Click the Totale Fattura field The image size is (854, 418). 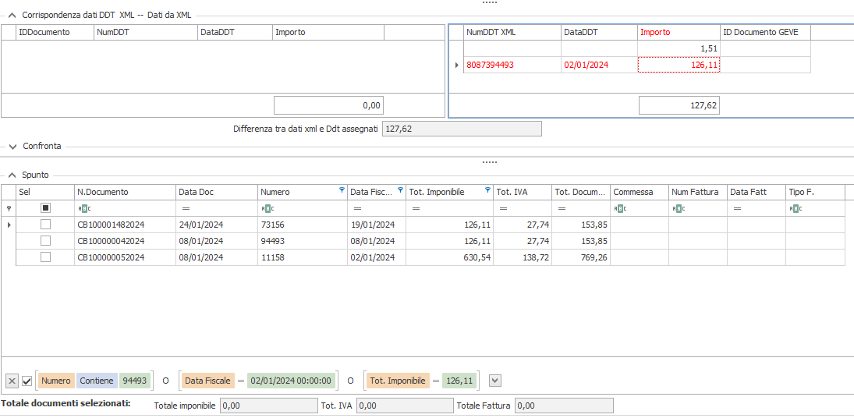[x=564, y=406]
